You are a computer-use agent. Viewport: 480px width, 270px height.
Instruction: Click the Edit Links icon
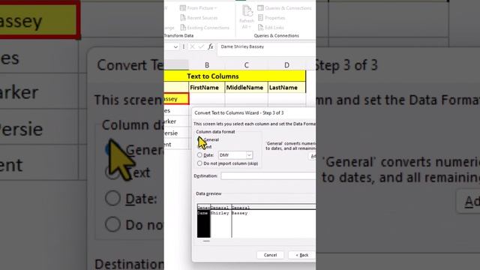(260, 28)
